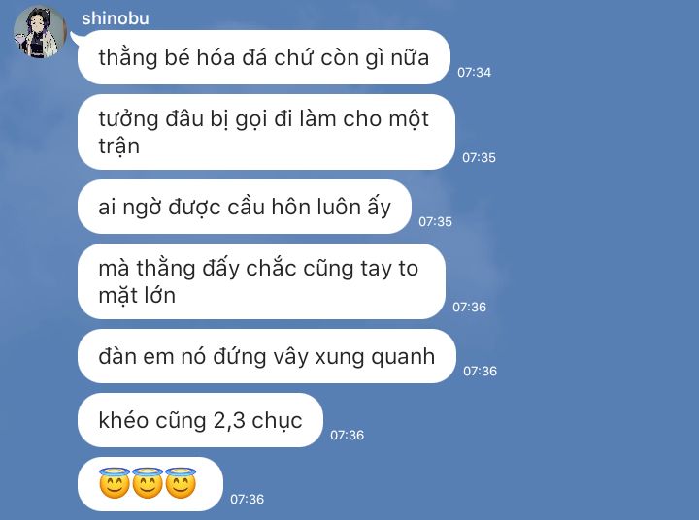Click the 07:36 timestamp beside 'xung quanh' message
This screenshot has height=520, width=699.
tap(480, 372)
